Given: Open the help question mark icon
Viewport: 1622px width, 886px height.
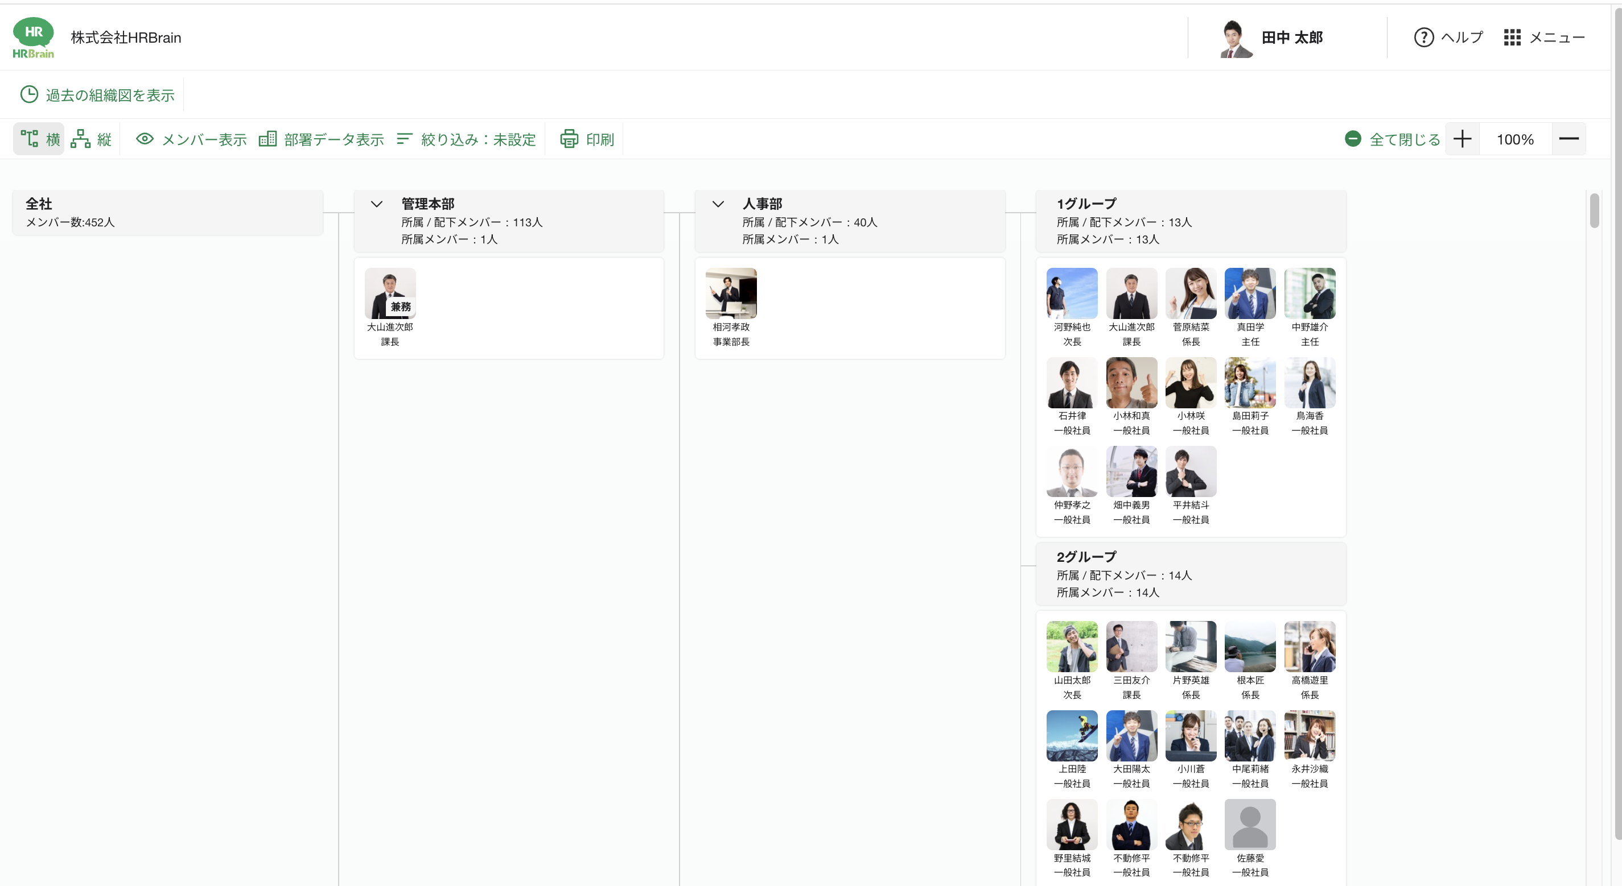Looking at the screenshot, I should (x=1423, y=38).
